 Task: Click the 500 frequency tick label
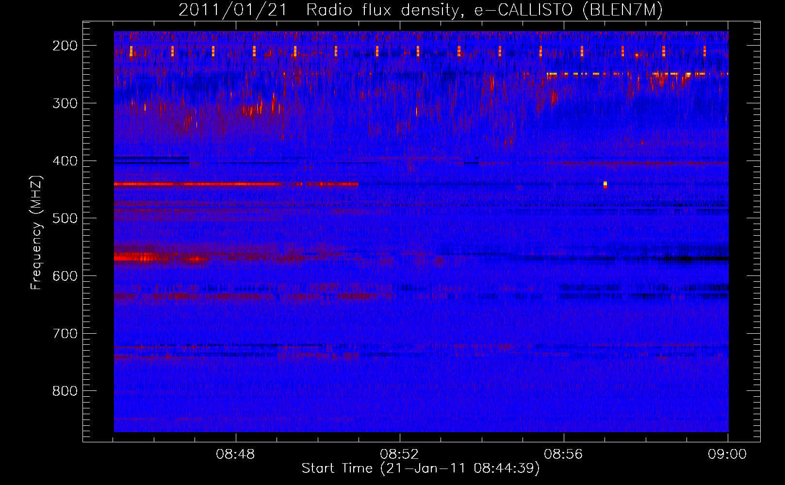(65, 218)
